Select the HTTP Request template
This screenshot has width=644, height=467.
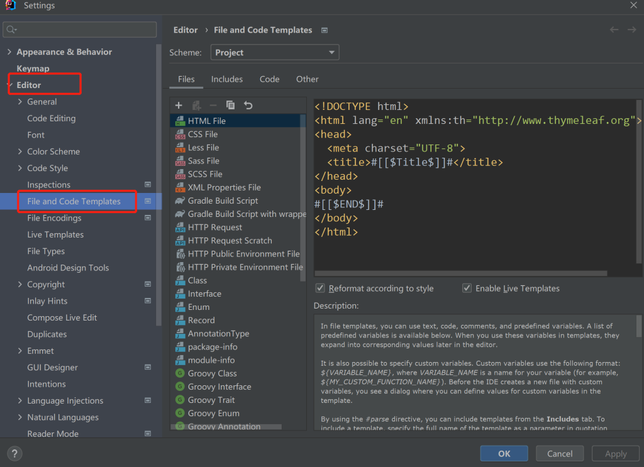click(214, 227)
